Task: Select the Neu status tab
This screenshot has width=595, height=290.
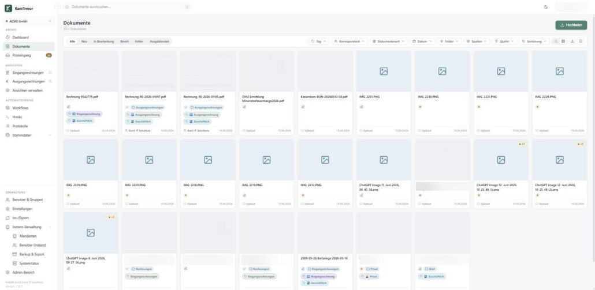Action: (84, 42)
